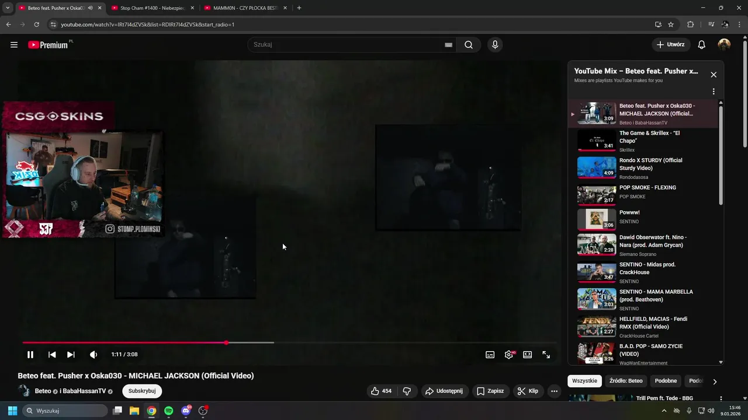748x420 pixels.
Task: Play The Game & Skrillex El Chapo
Action: point(643,141)
